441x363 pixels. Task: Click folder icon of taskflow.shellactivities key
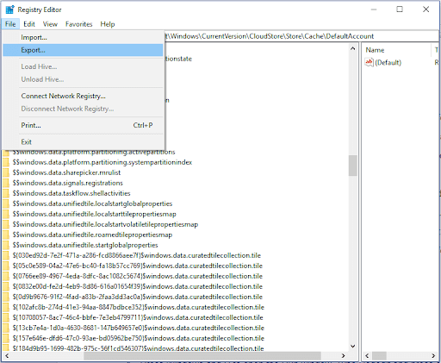(6, 193)
